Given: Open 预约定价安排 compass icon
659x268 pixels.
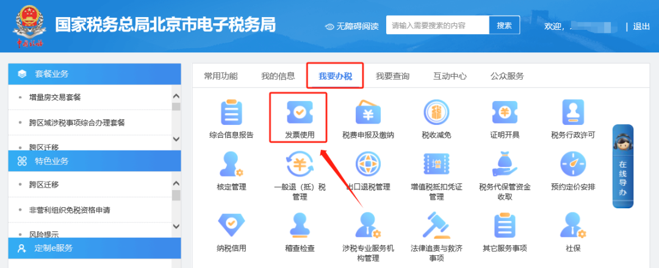Looking at the screenshot, I should [x=573, y=164].
